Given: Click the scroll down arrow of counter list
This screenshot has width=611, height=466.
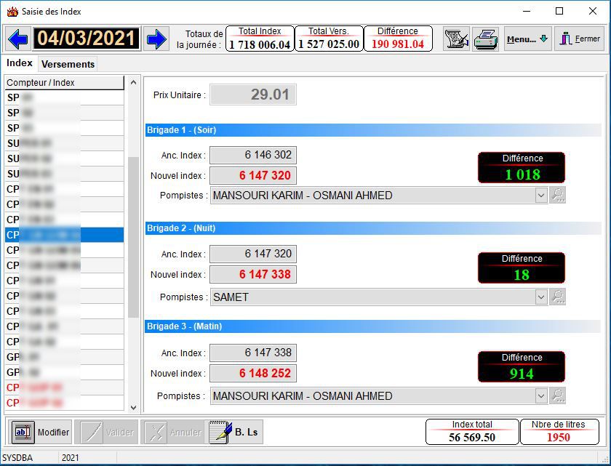Looking at the screenshot, I should [133, 408].
